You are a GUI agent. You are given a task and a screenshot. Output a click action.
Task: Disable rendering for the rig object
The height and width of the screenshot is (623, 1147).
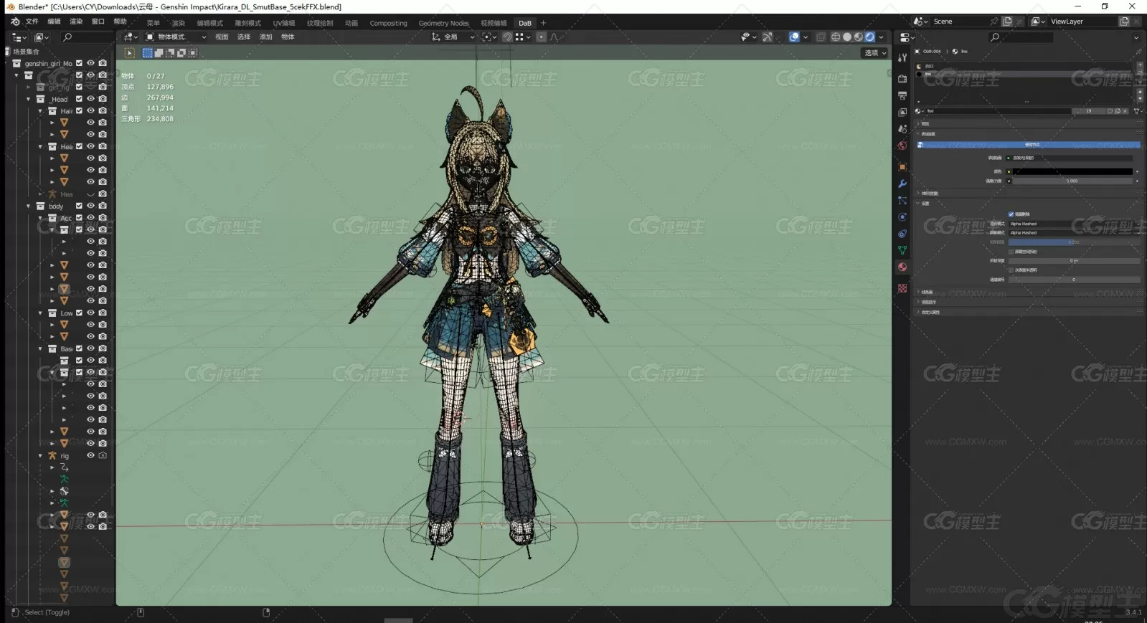coord(103,455)
